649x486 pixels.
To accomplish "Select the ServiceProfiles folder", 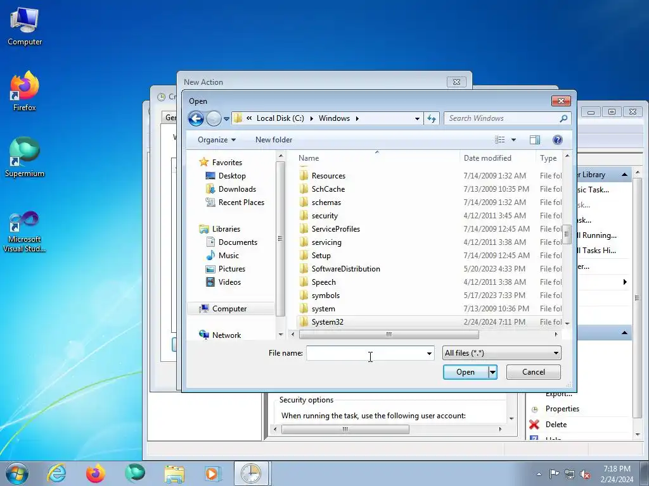I will pyautogui.click(x=336, y=229).
